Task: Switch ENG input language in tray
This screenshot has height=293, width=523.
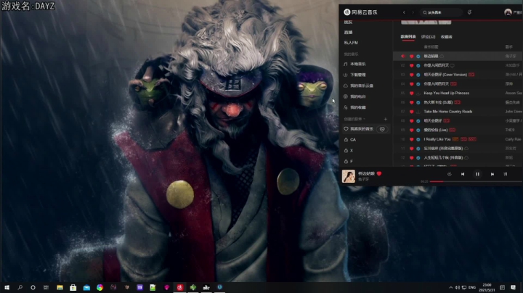Action: 472,287
